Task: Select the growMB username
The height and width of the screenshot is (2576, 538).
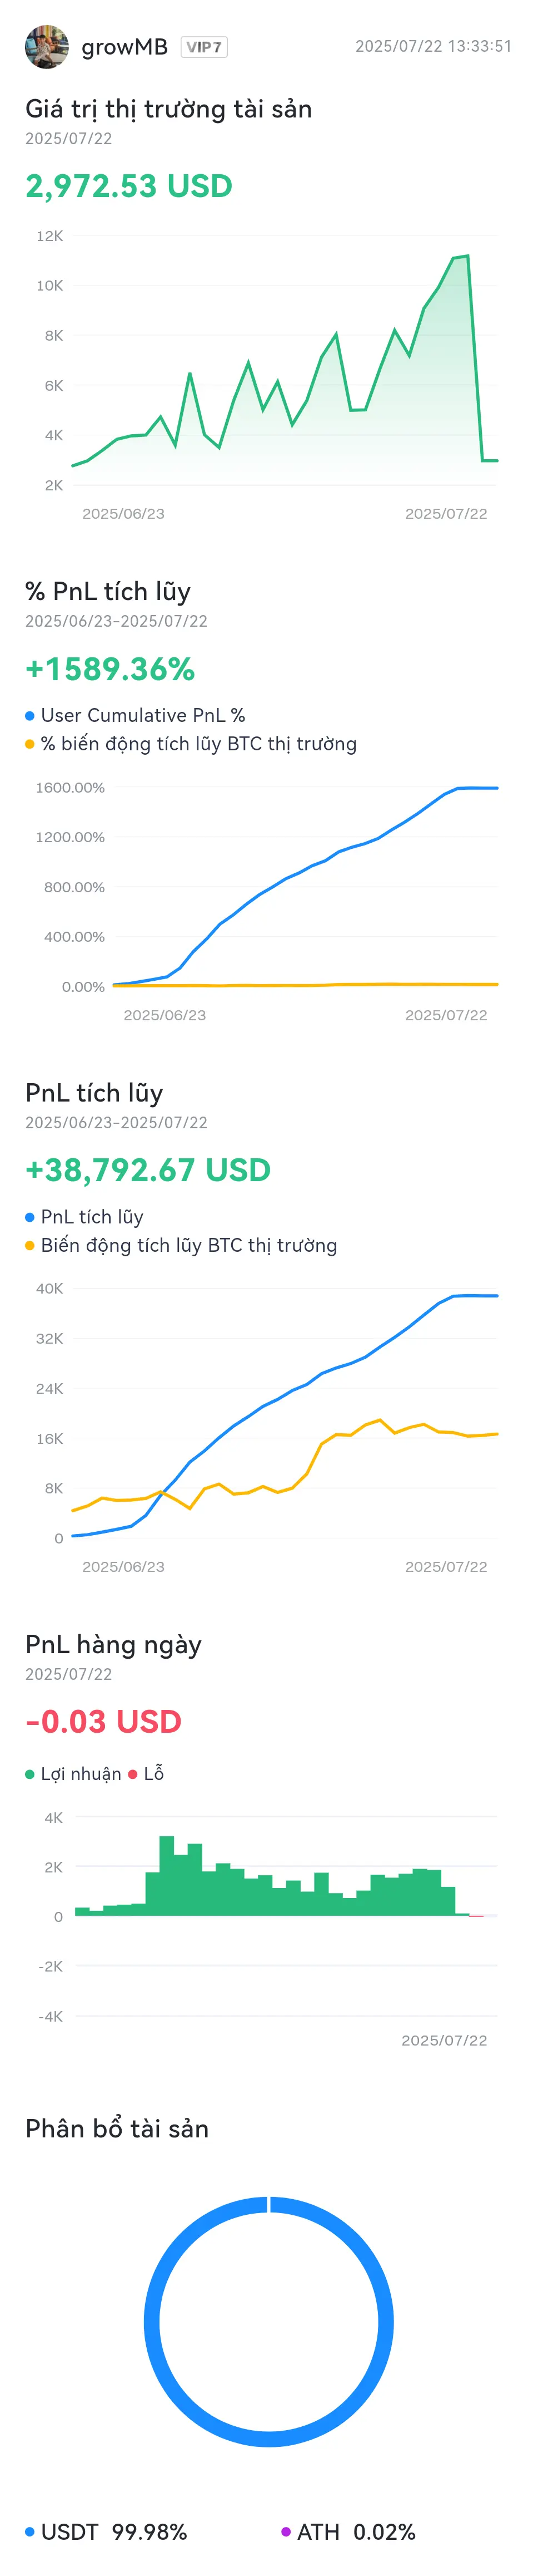Action: click(x=124, y=47)
